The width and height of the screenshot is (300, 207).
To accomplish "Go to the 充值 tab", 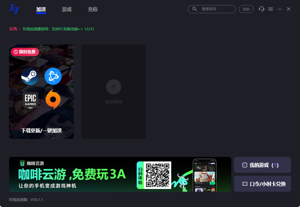I will click(x=93, y=9).
